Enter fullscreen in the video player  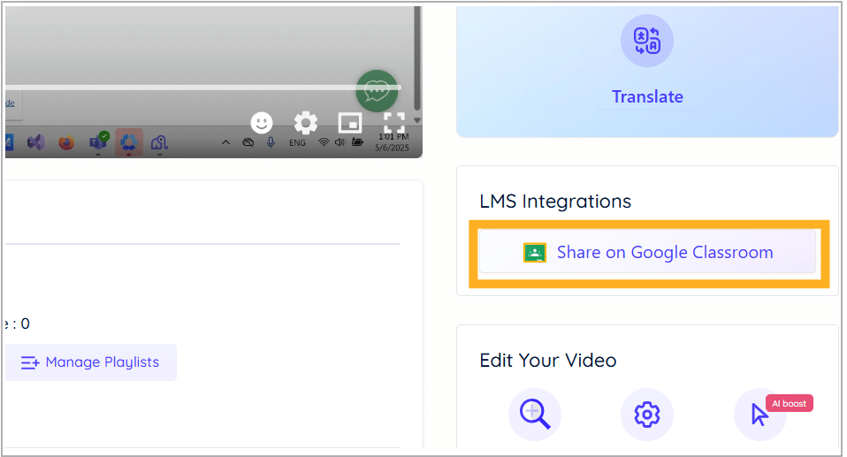coord(394,123)
